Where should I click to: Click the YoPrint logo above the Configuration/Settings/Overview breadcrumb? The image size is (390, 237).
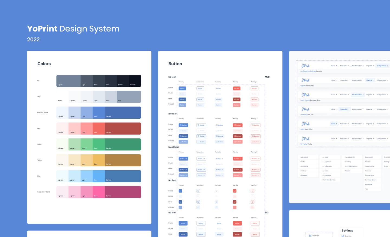click(x=305, y=66)
